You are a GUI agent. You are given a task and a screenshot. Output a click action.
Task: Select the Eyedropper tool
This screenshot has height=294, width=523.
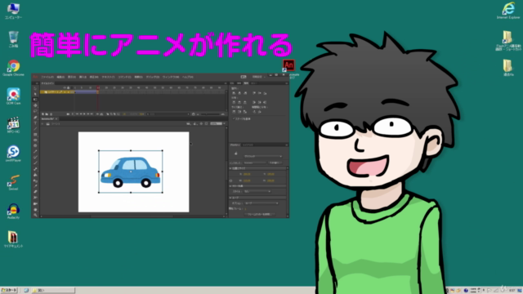[x=35, y=186]
